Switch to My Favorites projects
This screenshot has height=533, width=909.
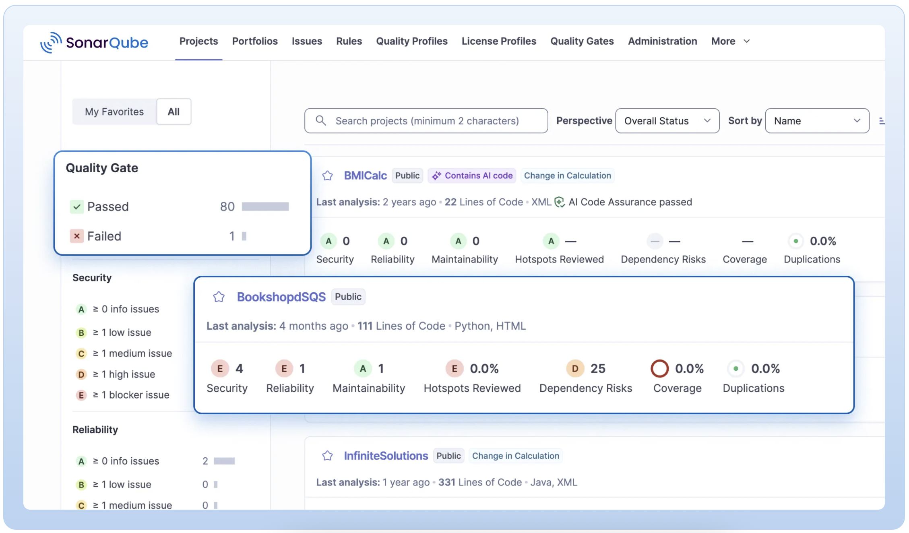pyautogui.click(x=114, y=112)
